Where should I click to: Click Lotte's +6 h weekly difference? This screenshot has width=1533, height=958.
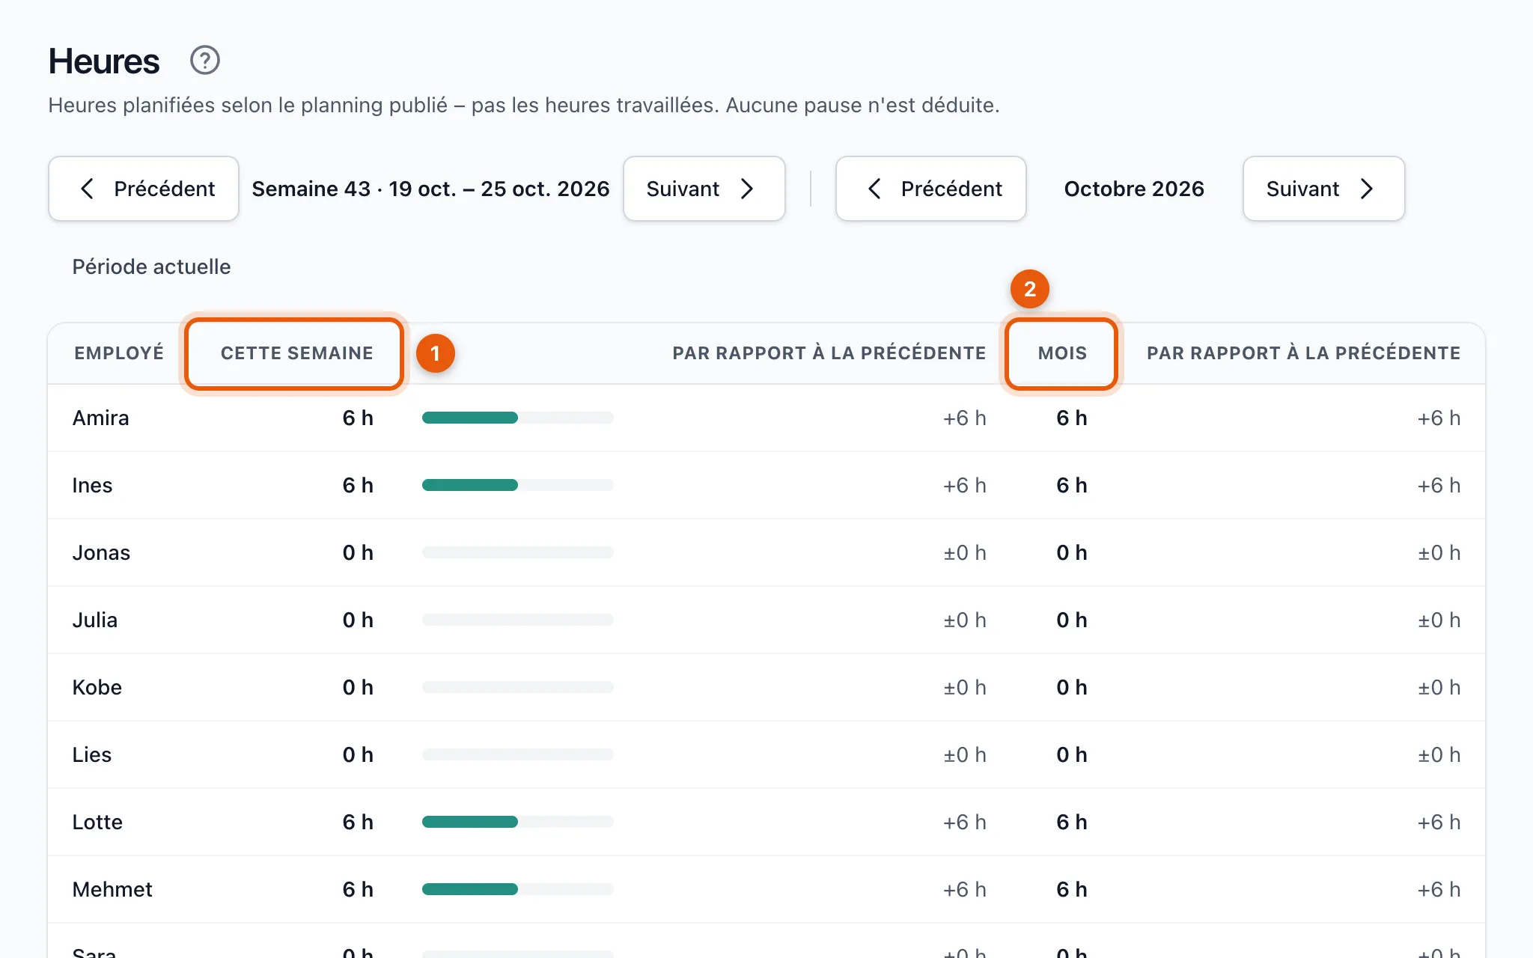click(x=964, y=822)
